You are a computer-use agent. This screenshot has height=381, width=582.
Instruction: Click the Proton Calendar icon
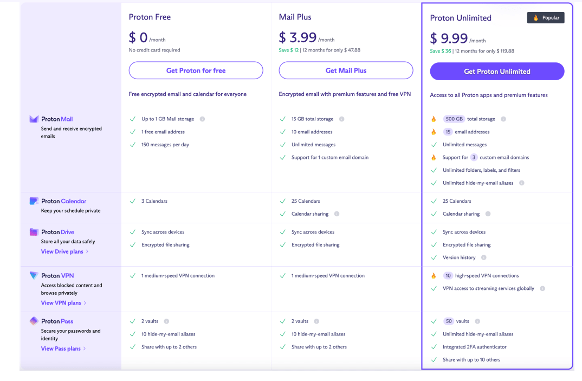(34, 201)
